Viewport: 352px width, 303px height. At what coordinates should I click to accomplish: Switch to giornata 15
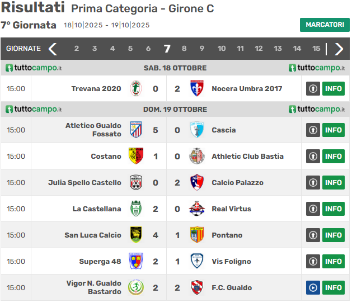pyautogui.click(x=316, y=49)
